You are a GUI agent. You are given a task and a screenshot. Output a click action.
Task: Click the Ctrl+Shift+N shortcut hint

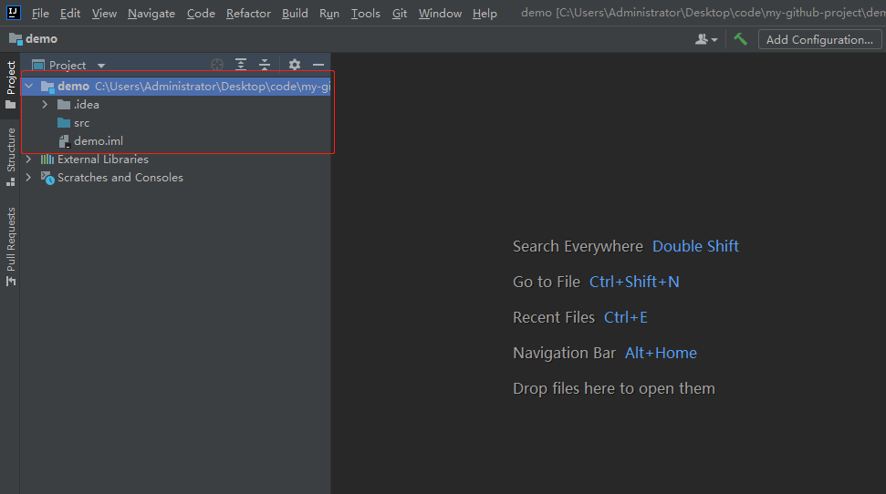pos(634,282)
